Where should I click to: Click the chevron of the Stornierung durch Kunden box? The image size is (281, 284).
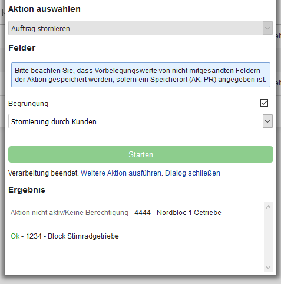coord(267,121)
